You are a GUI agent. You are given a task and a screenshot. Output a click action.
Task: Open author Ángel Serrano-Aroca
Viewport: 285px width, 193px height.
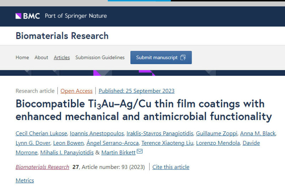(x=113, y=143)
